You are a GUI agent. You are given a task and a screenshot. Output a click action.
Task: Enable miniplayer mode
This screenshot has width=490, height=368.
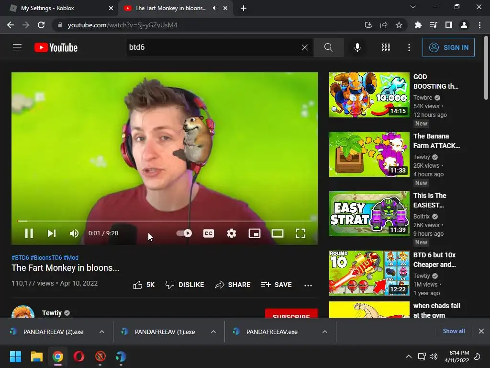255,233
